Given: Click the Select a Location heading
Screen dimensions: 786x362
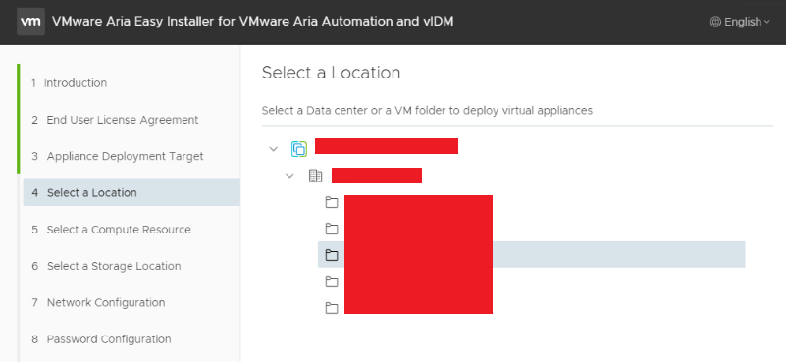Looking at the screenshot, I should click(331, 73).
